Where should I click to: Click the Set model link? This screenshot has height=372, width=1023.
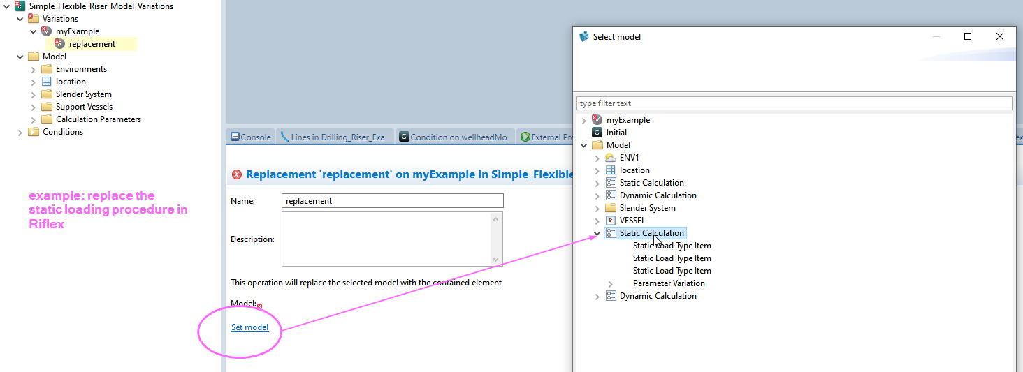click(249, 327)
